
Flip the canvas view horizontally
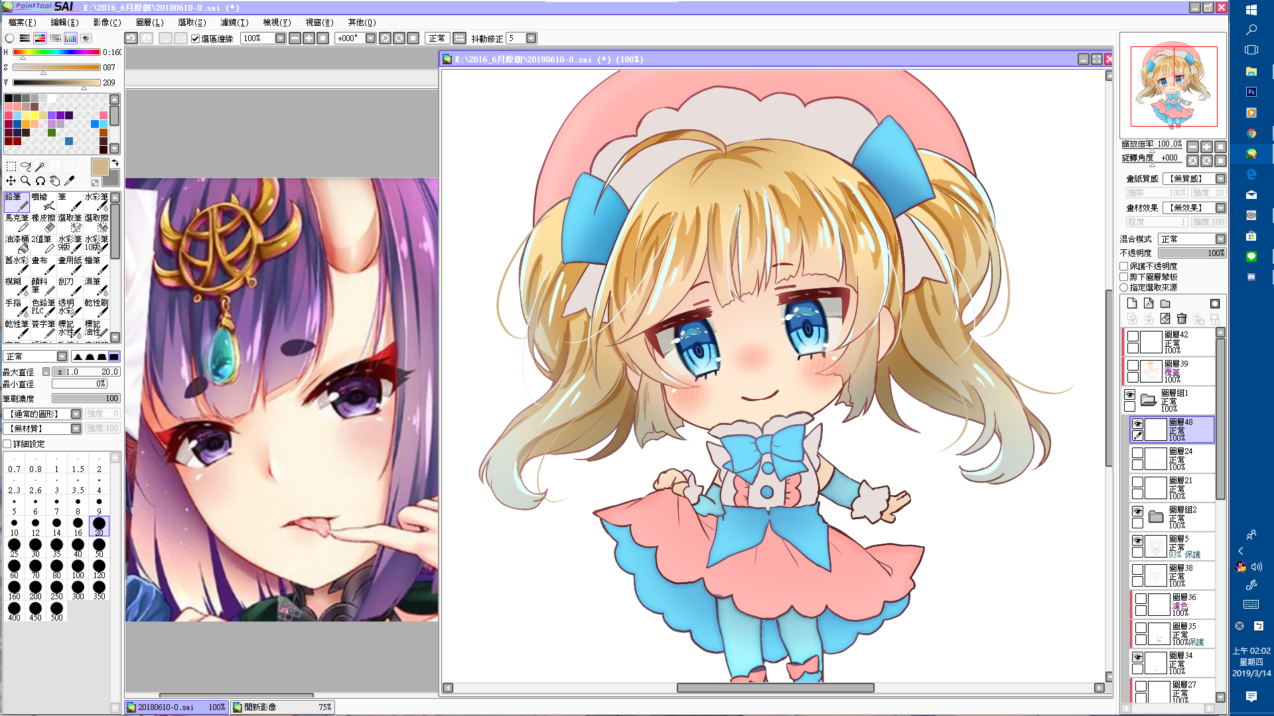coord(459,38)
